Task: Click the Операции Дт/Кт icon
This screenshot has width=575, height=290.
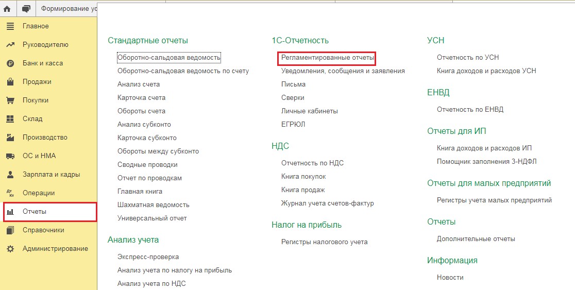Action: [10, 193]
